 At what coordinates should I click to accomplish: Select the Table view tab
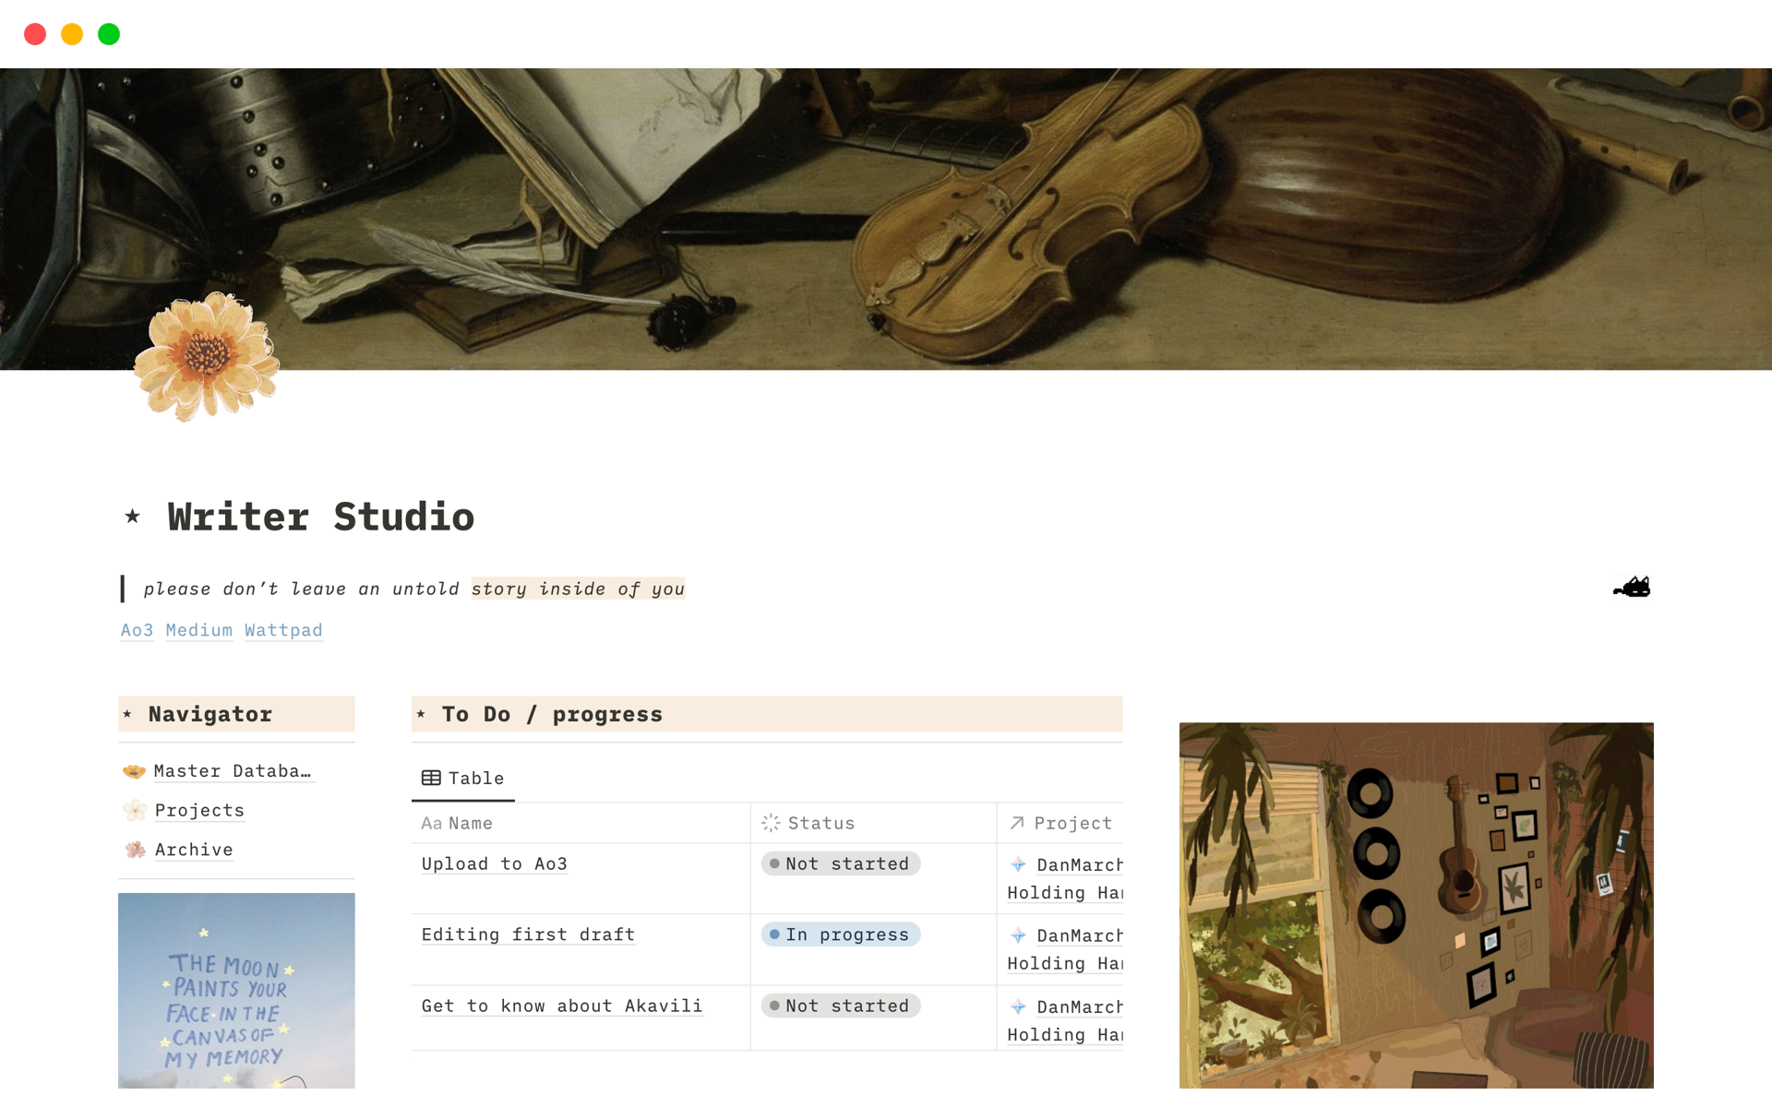pos(463,778)
